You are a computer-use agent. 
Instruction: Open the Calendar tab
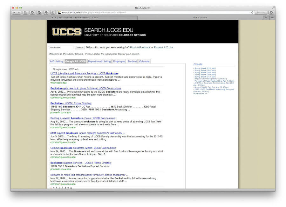(145, 61)
